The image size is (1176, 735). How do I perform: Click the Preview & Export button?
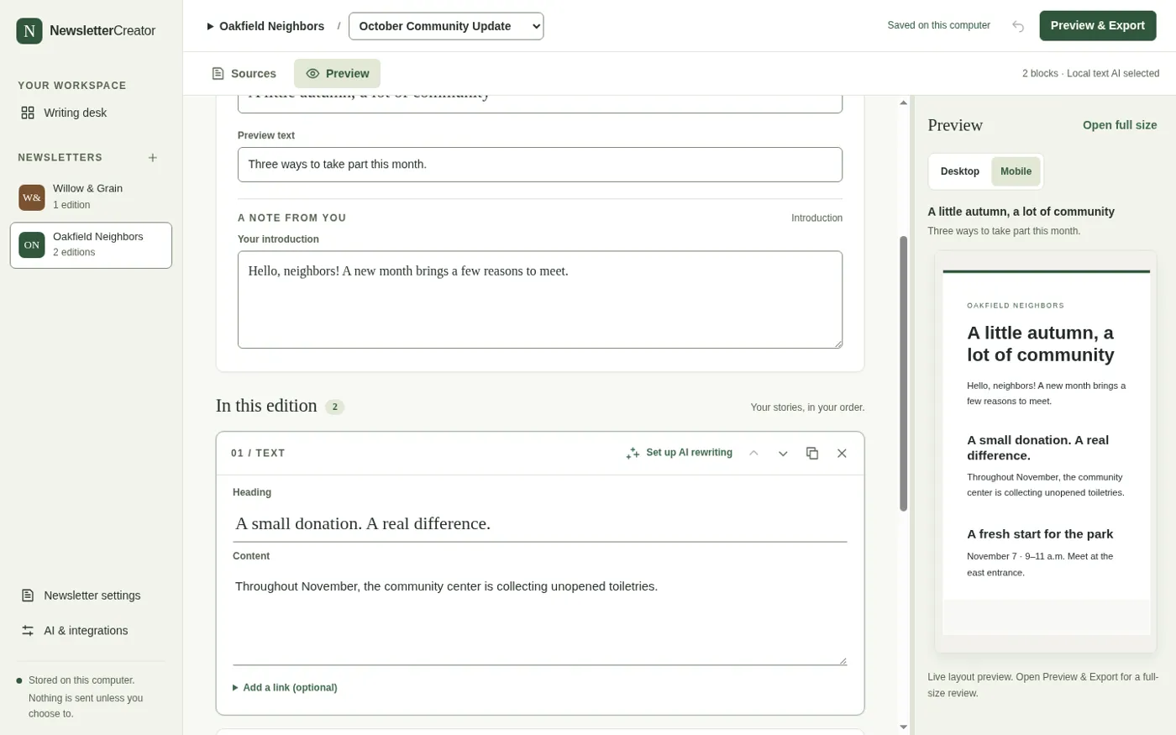pyautogui.click(x=1097, y=26)
